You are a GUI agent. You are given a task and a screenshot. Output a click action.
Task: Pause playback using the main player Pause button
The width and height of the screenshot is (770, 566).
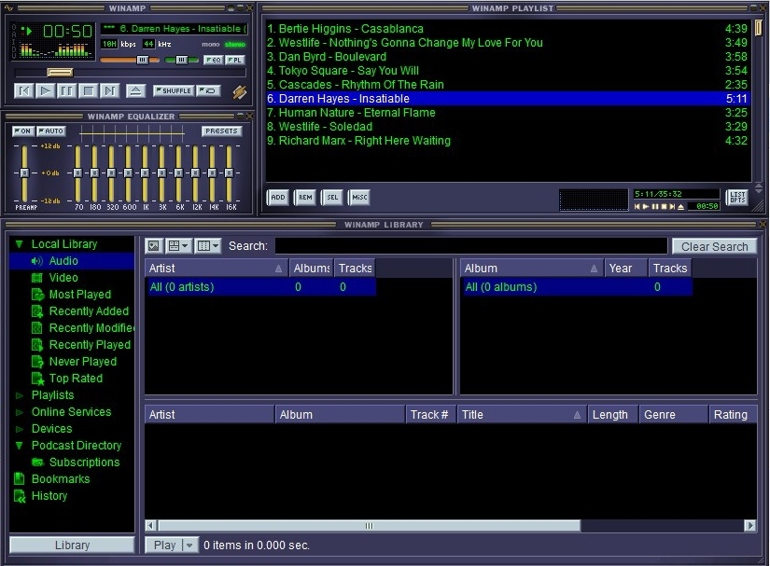[67, 90]
